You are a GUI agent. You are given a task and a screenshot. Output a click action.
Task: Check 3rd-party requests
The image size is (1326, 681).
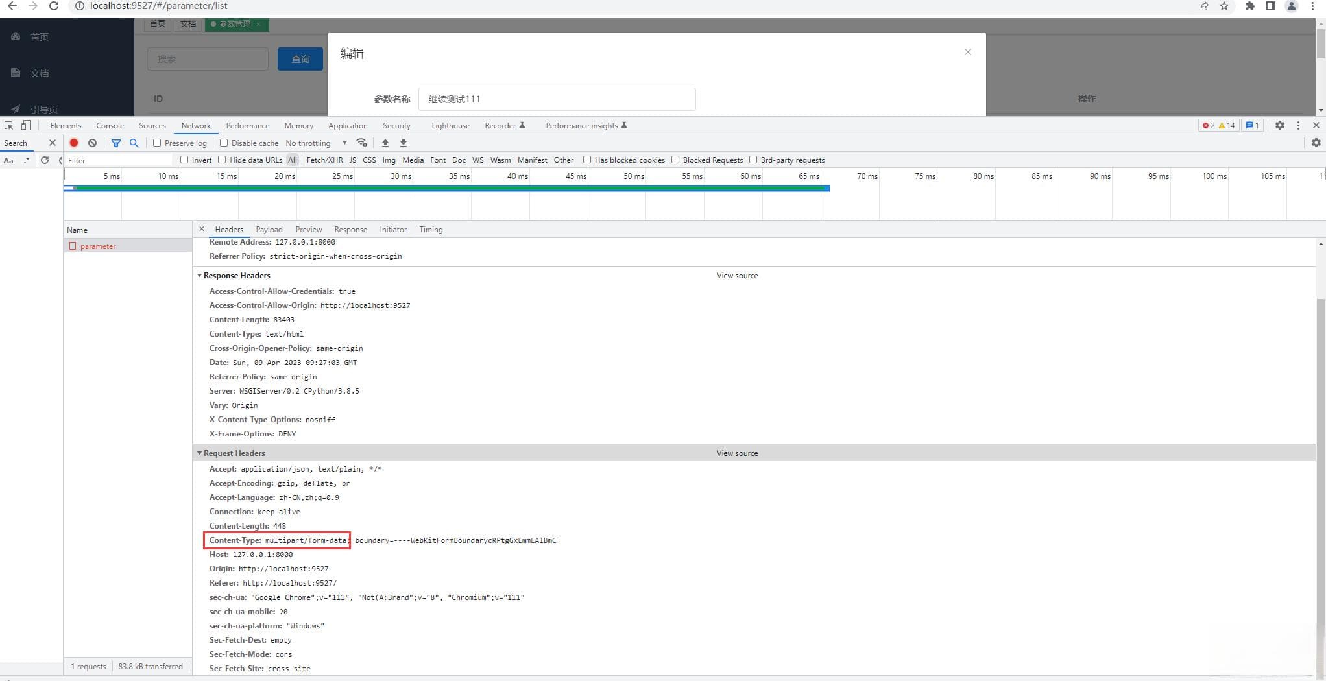click(x=753, y=160)
